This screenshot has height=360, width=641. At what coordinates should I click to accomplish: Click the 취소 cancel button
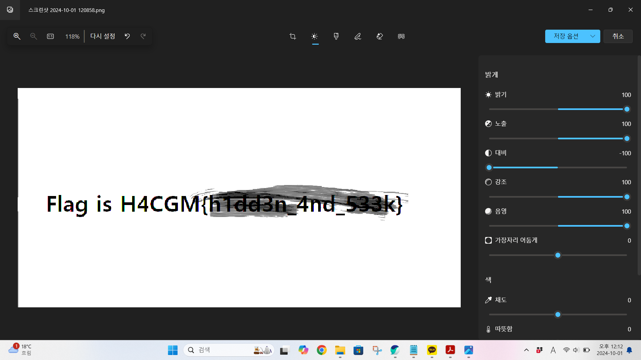(618, 36)
